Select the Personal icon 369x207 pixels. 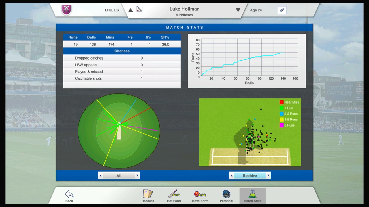[x=226, y=196]
